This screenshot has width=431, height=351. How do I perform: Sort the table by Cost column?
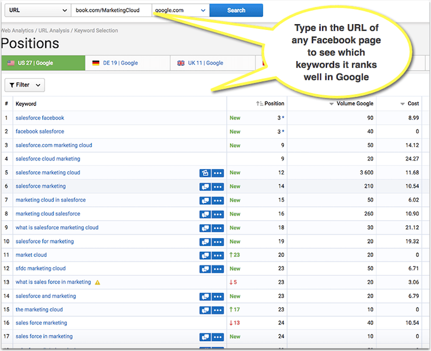pos(409,104)
